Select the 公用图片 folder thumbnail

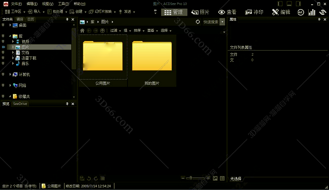pyautogui.click(x=103, y=60)
